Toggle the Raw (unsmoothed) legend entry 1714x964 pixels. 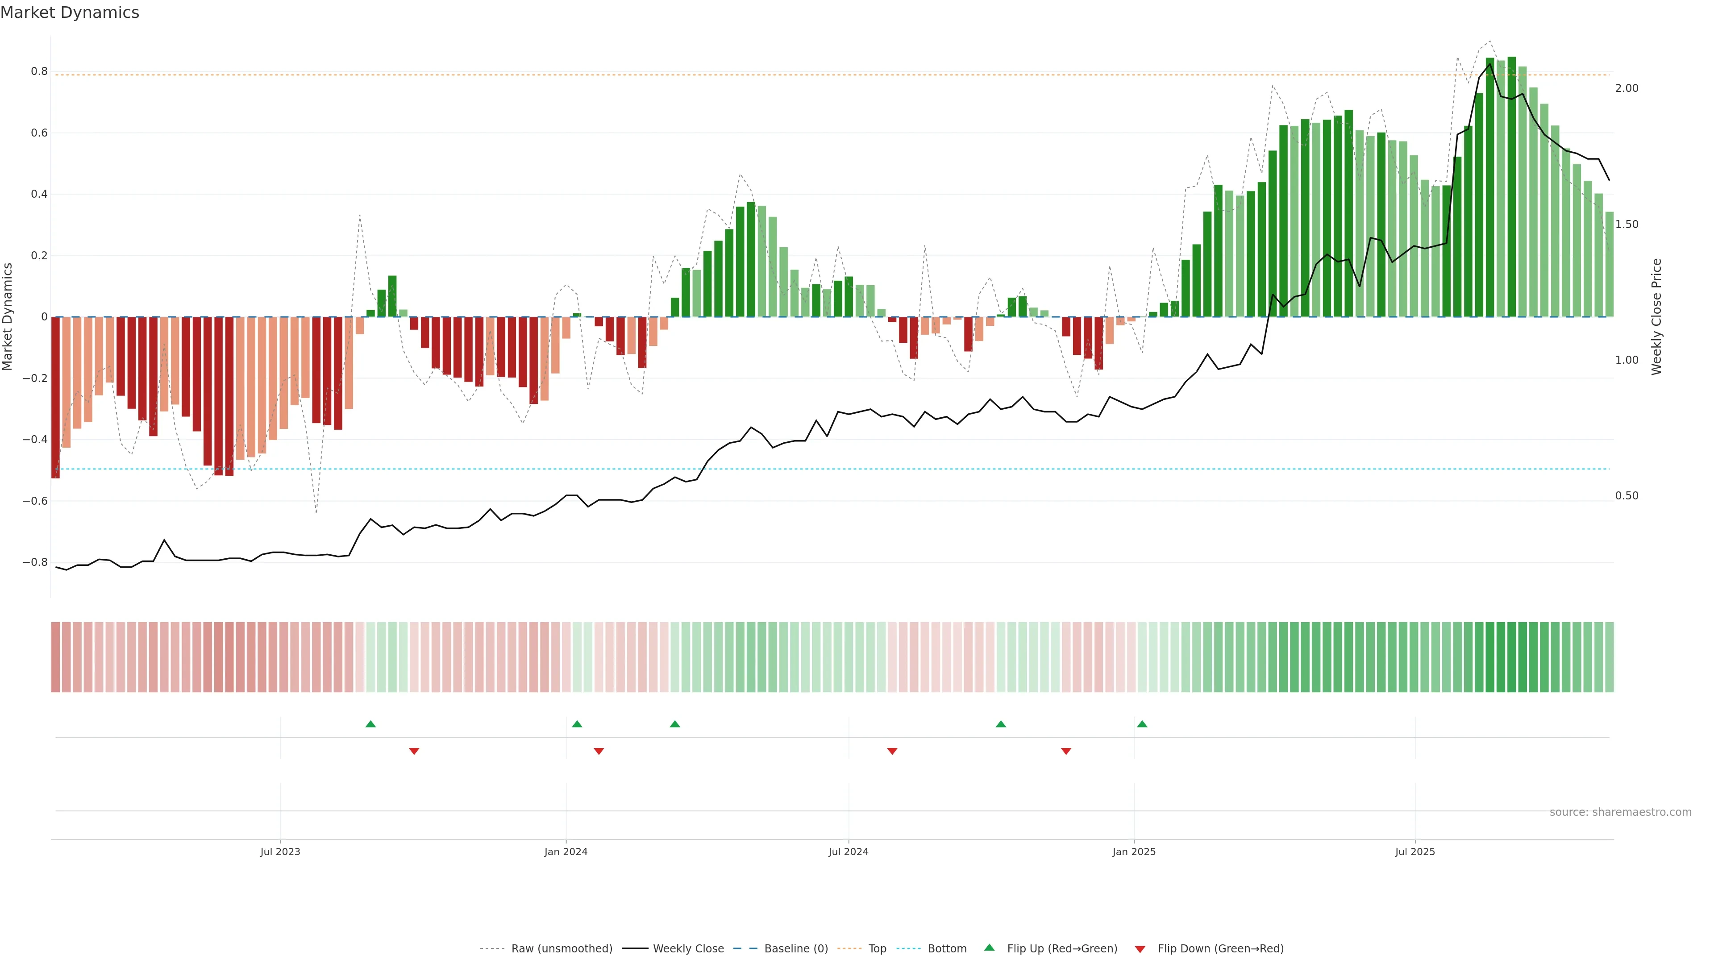pyautogui.click(x=561, y=949)
